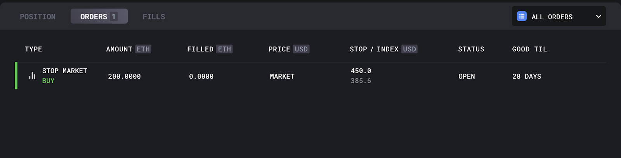Click the green buy indicator bar
The height and width of the screenshot is (158, 621).
16,76
